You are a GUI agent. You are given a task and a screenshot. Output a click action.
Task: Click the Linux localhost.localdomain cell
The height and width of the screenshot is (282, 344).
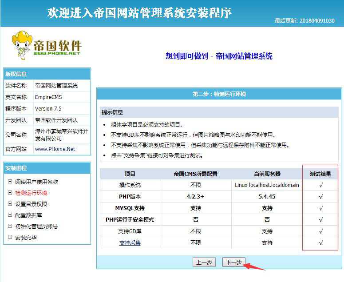tap(267, 185)
